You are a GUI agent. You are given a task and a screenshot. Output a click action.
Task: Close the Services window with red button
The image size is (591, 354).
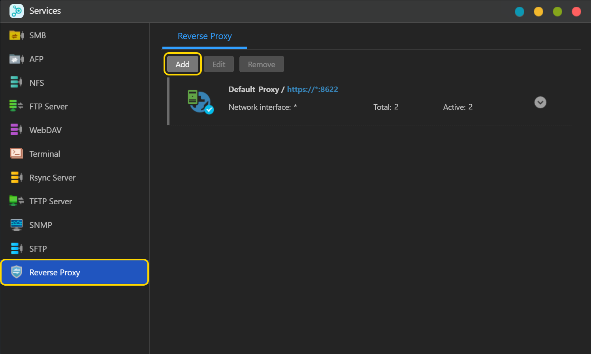point(576,11)
